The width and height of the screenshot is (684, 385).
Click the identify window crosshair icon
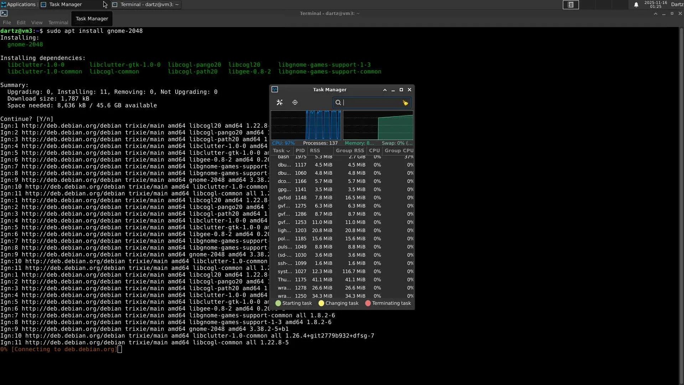pos(295,103)
